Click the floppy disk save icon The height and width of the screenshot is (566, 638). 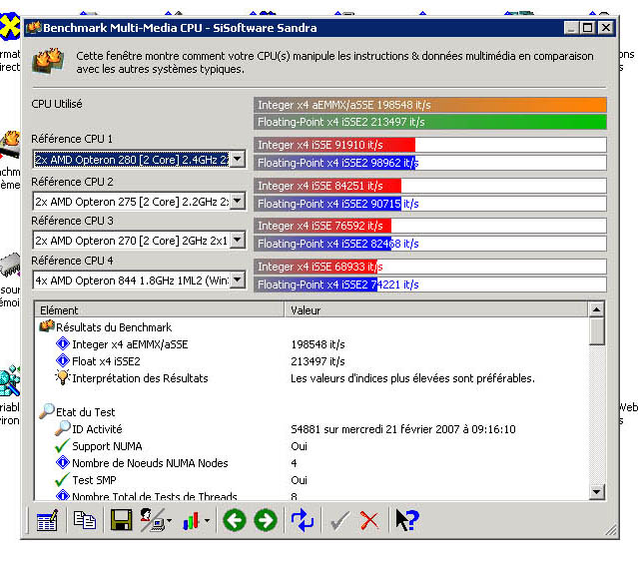(121, 520)
